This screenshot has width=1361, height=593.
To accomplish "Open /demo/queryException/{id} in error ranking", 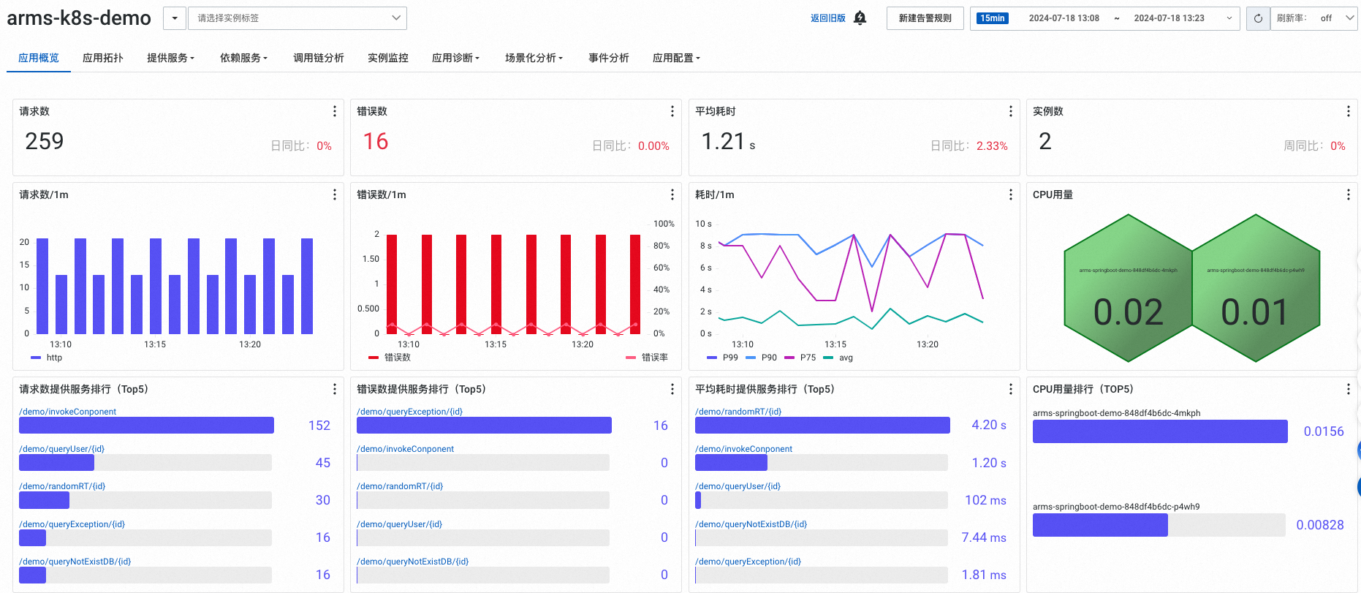I will click(x=410, y=412).
